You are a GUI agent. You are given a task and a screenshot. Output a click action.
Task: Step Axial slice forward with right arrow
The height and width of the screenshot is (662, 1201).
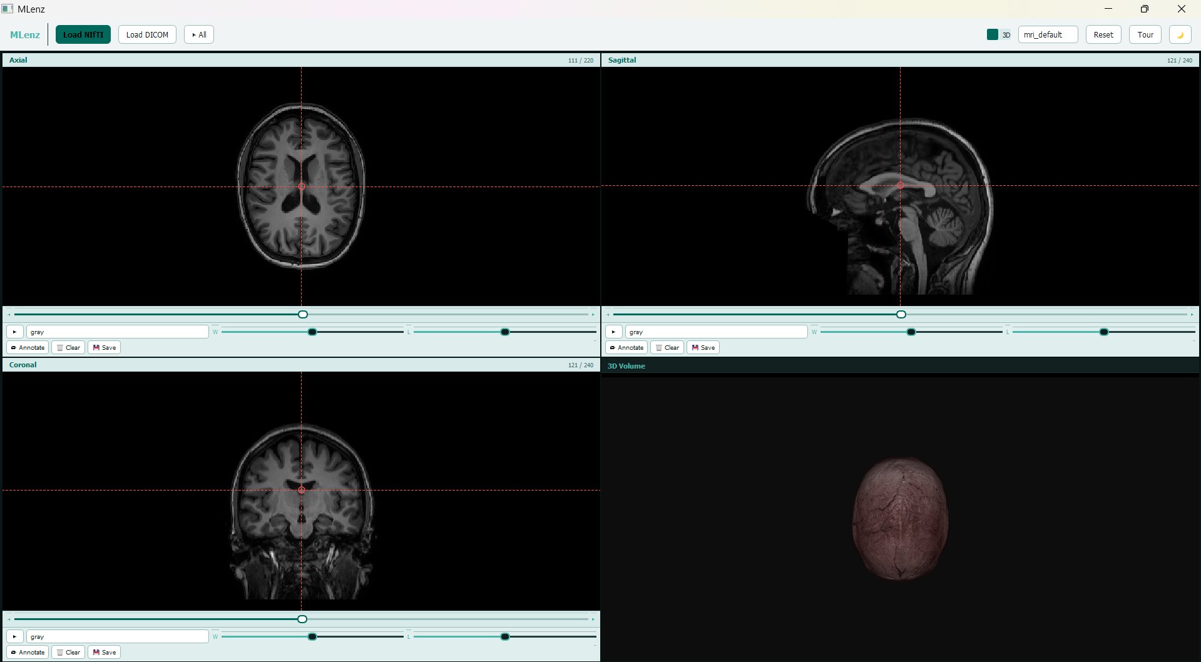593,314
